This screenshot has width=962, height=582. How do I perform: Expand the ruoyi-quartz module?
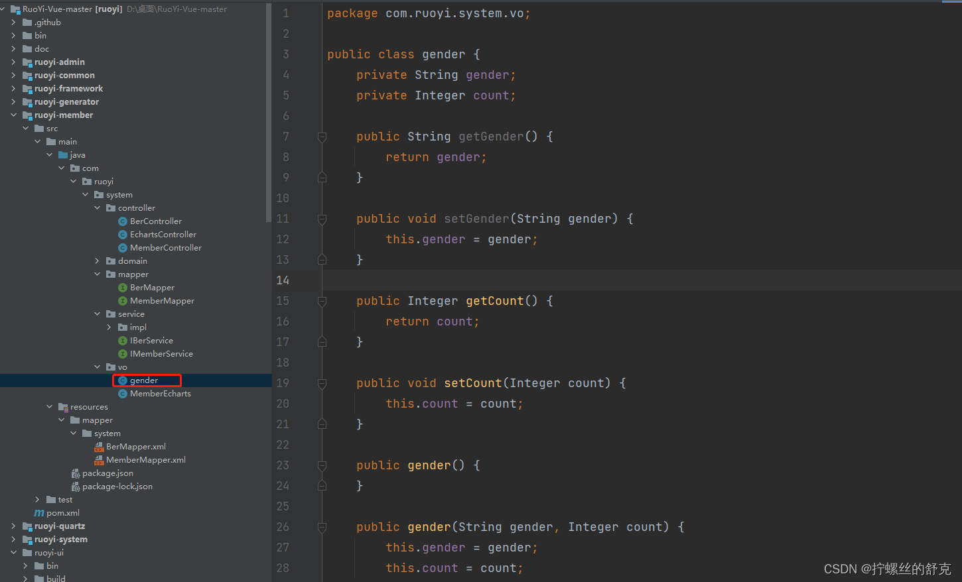pos(13,526)
